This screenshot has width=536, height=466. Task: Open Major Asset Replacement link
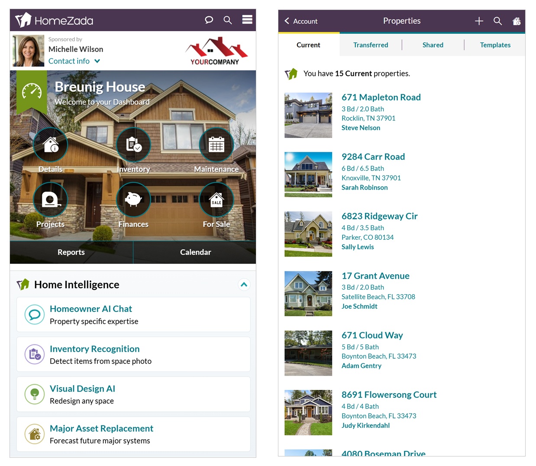[102, 428]
